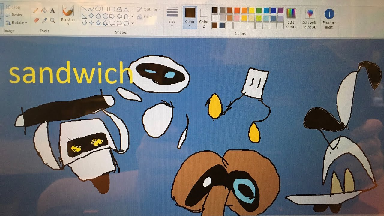Image resolution: width=384 pixels, height=216 pixels.
Task: Choose the Right triangle shape
Action: tap(84, 16)
